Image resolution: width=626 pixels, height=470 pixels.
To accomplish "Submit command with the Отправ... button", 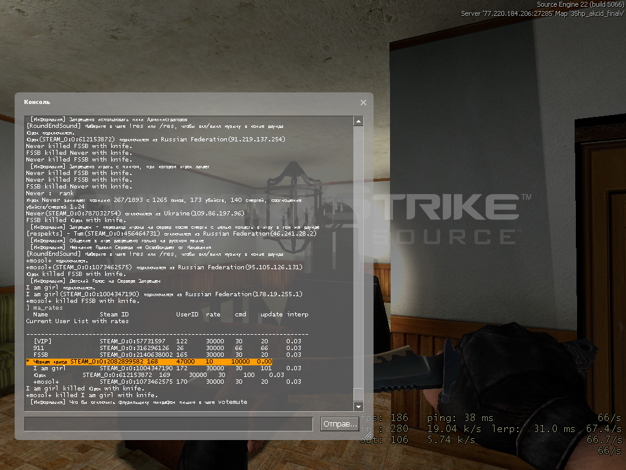I will (340, 424).
